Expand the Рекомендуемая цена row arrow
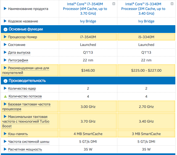The width and height of the screenshot is (177, 155). tap(5, 68)
